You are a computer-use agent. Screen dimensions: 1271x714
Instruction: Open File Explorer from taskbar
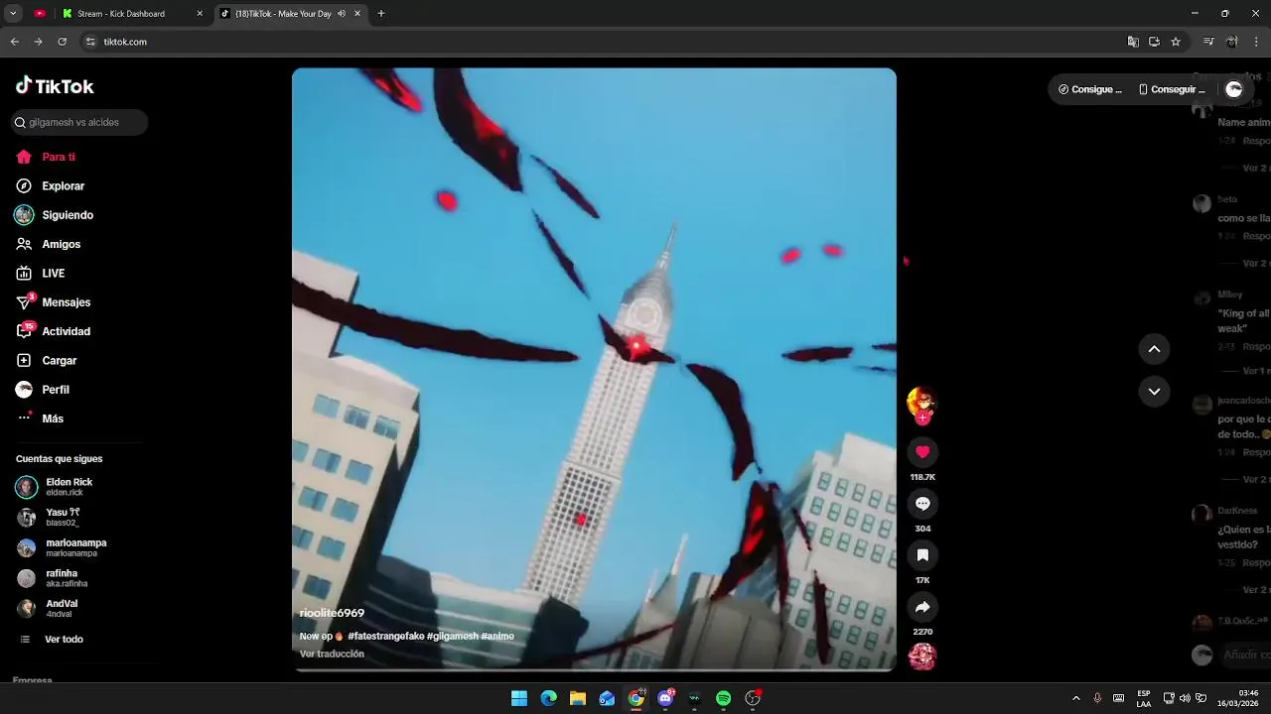point(578,698)
